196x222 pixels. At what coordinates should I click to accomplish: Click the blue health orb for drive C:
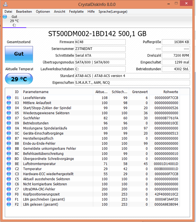point(5,17)
